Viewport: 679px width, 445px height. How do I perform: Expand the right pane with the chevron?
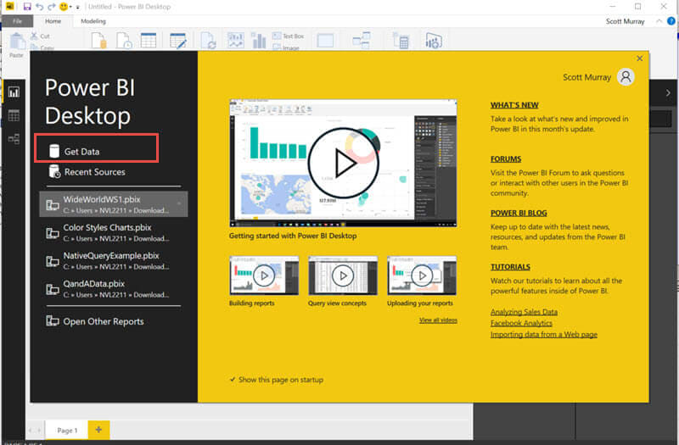pyautogui.click(x=668, y=93)
